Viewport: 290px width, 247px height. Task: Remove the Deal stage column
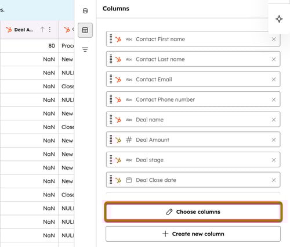click(x=274, y=160)
